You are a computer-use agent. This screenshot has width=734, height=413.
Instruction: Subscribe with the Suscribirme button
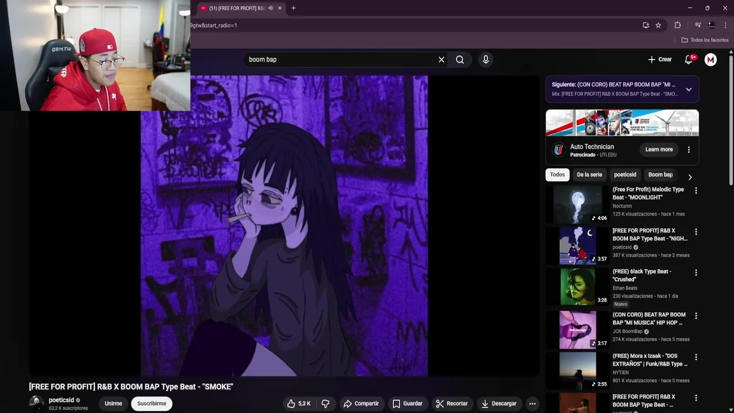click(x=152, y=404)
